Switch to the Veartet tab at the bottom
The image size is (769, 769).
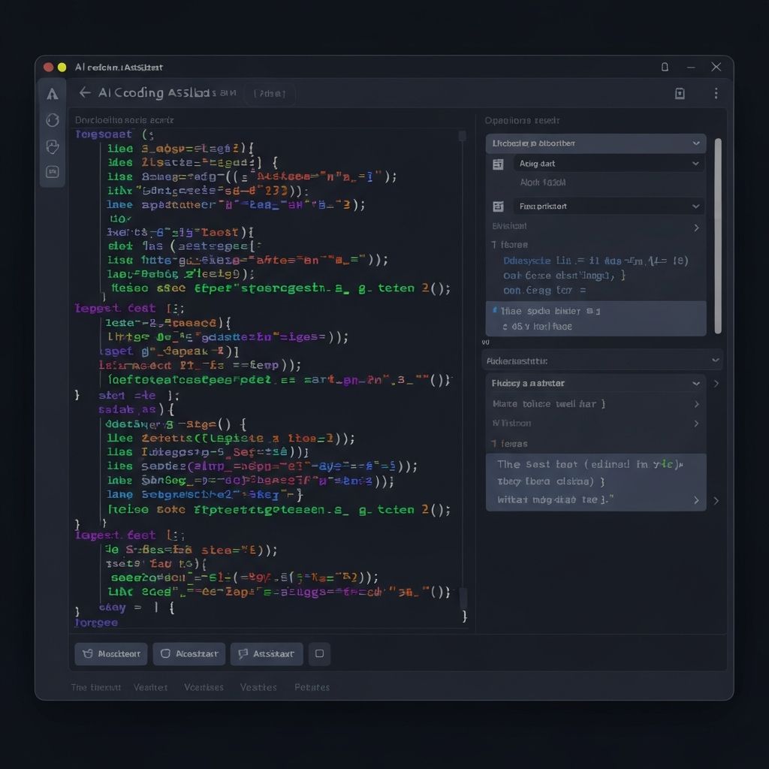pyautogui.click(x=150, y=687)
